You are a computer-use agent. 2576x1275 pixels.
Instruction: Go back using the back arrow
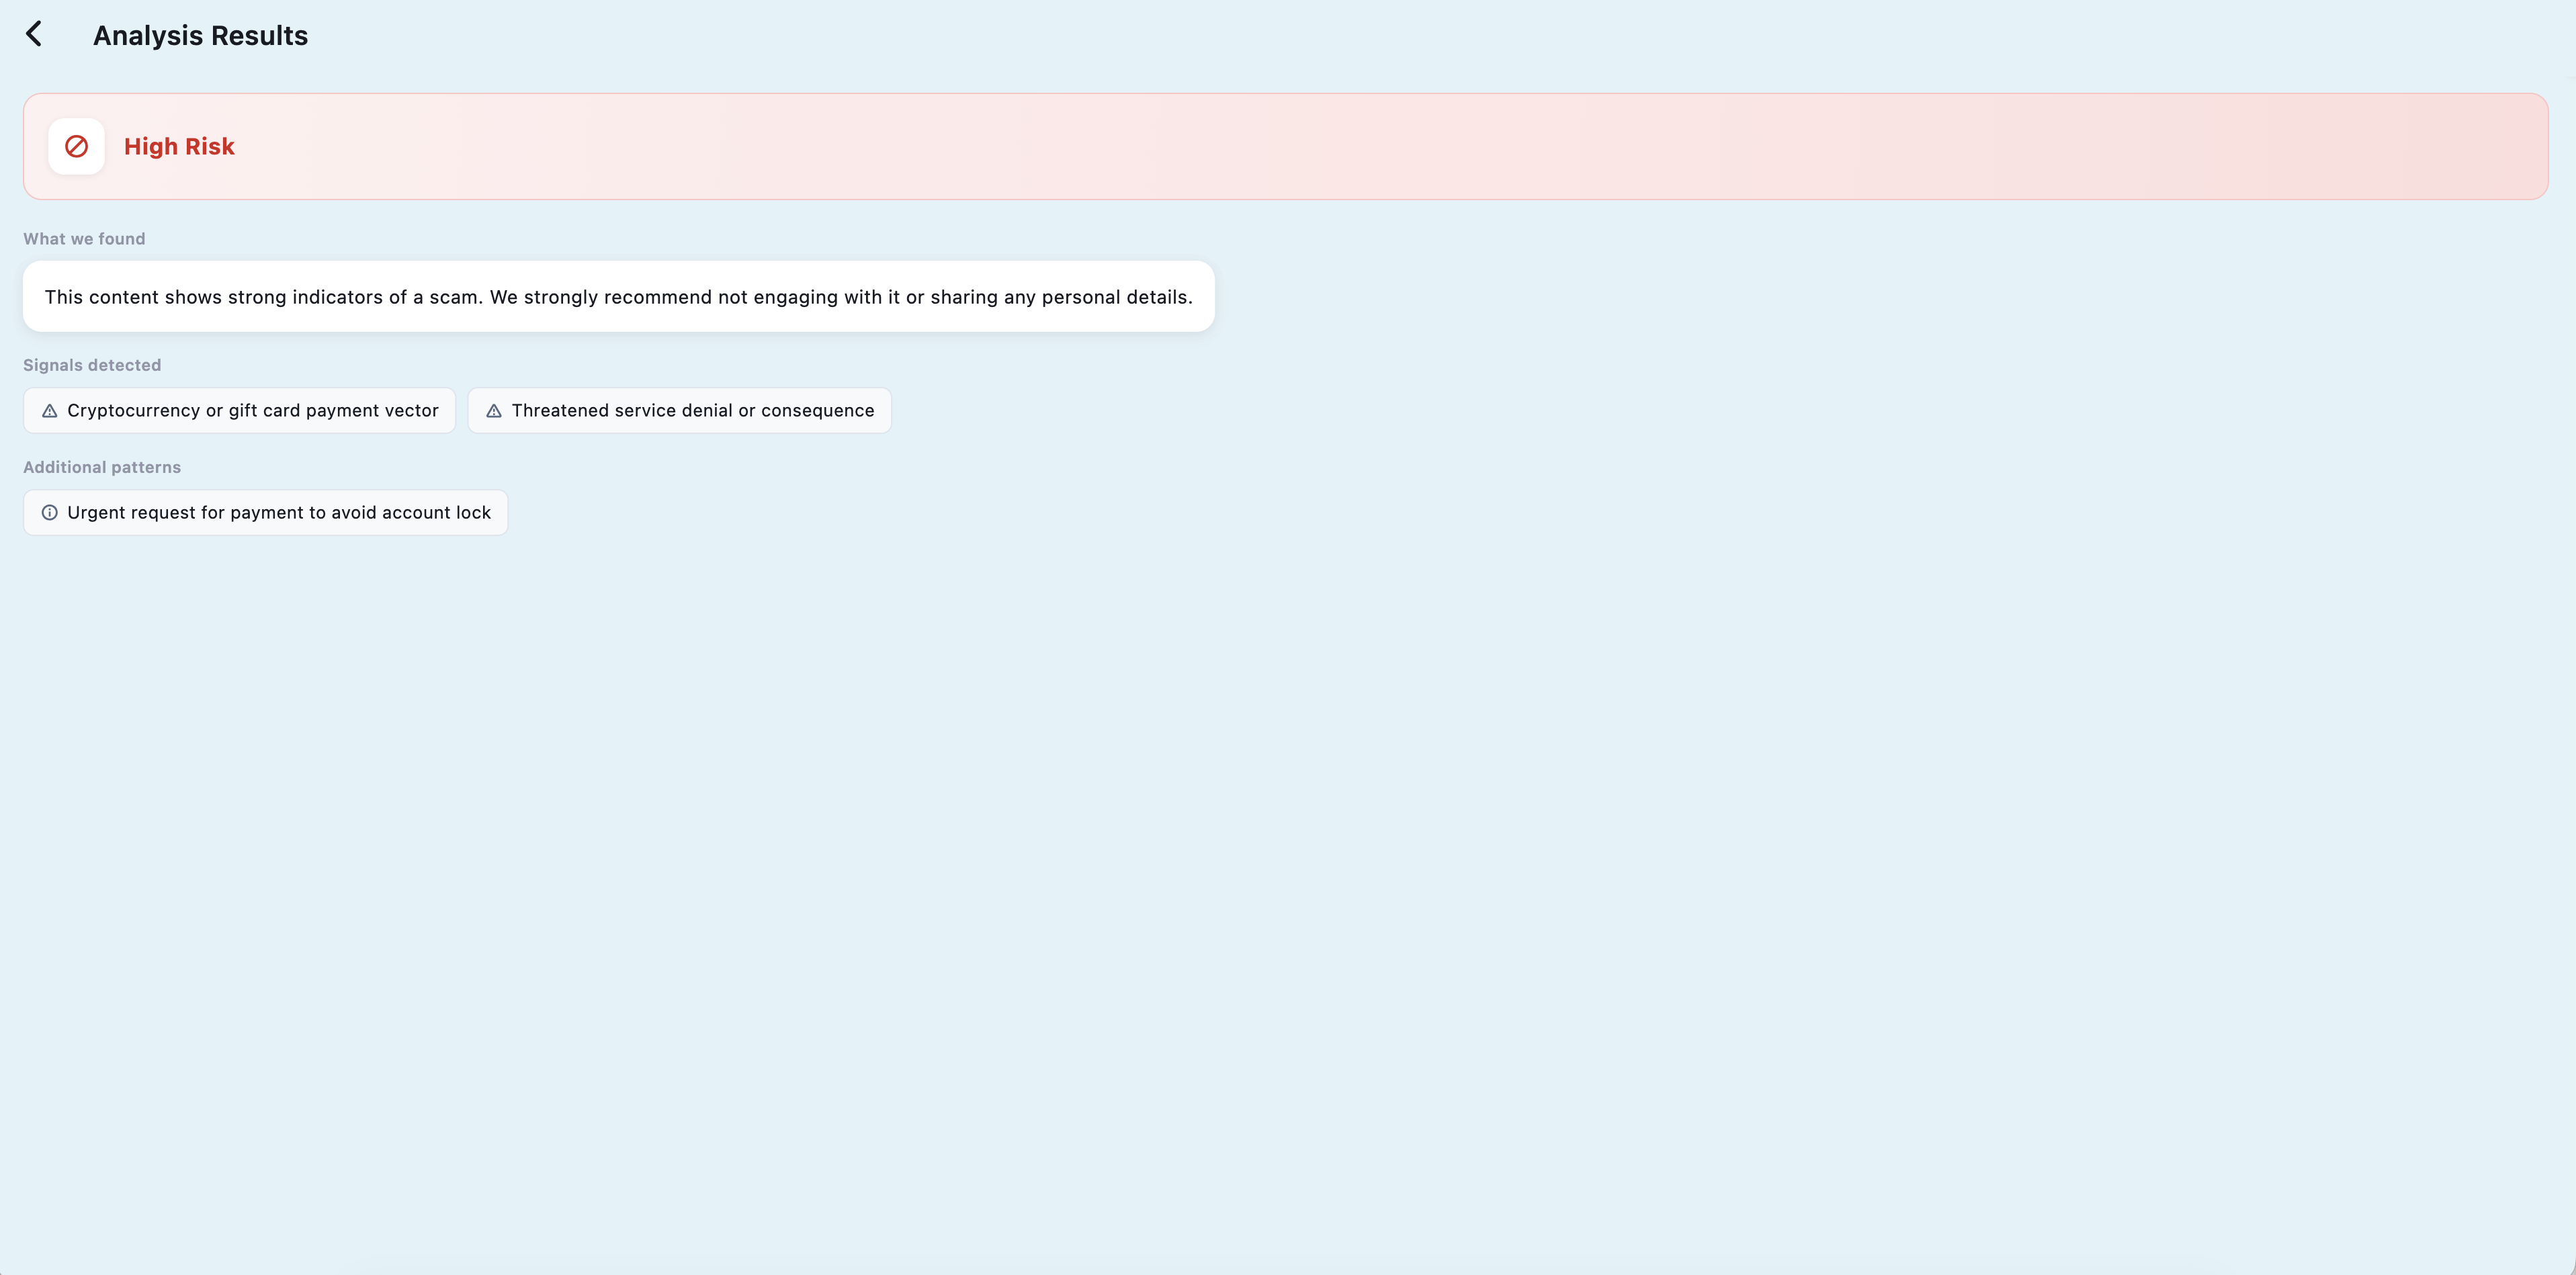coord(35,34)
